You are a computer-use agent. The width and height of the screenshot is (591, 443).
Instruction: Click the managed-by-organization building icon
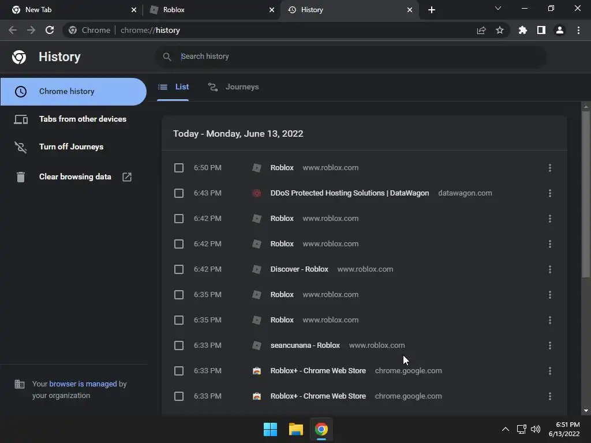click(x=19, y=384)
